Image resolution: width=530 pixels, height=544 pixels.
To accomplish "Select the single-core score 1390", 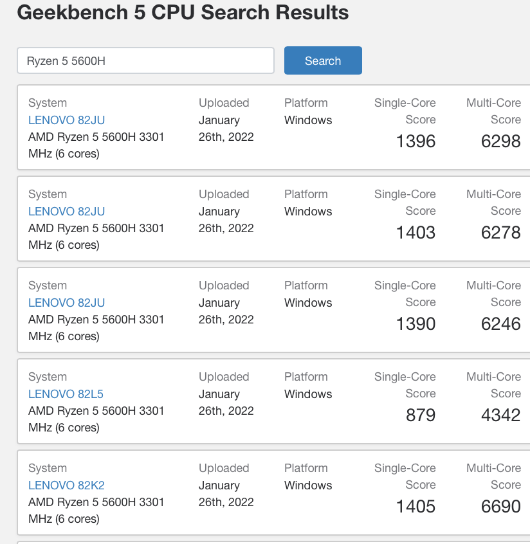I will pos(416,323).
